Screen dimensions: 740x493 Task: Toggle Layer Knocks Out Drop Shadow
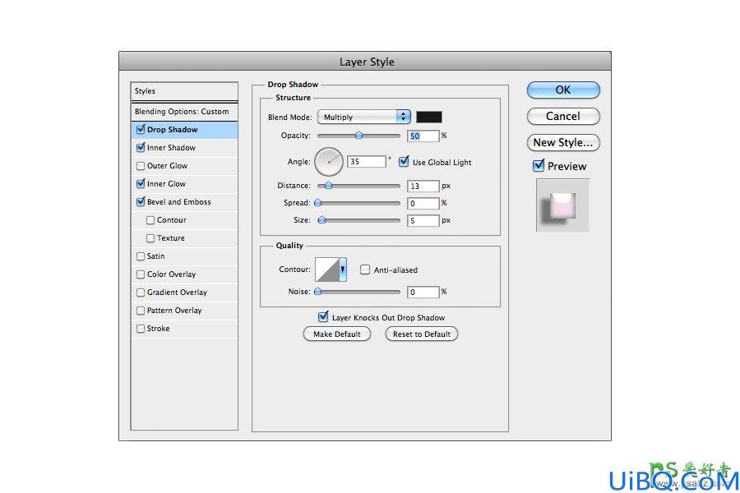coord(323,316)
